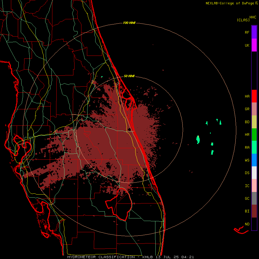The width and height of the screenshot is (259, 259).
Task: Click the RA light green swatch
Action: tap(254, 147)
